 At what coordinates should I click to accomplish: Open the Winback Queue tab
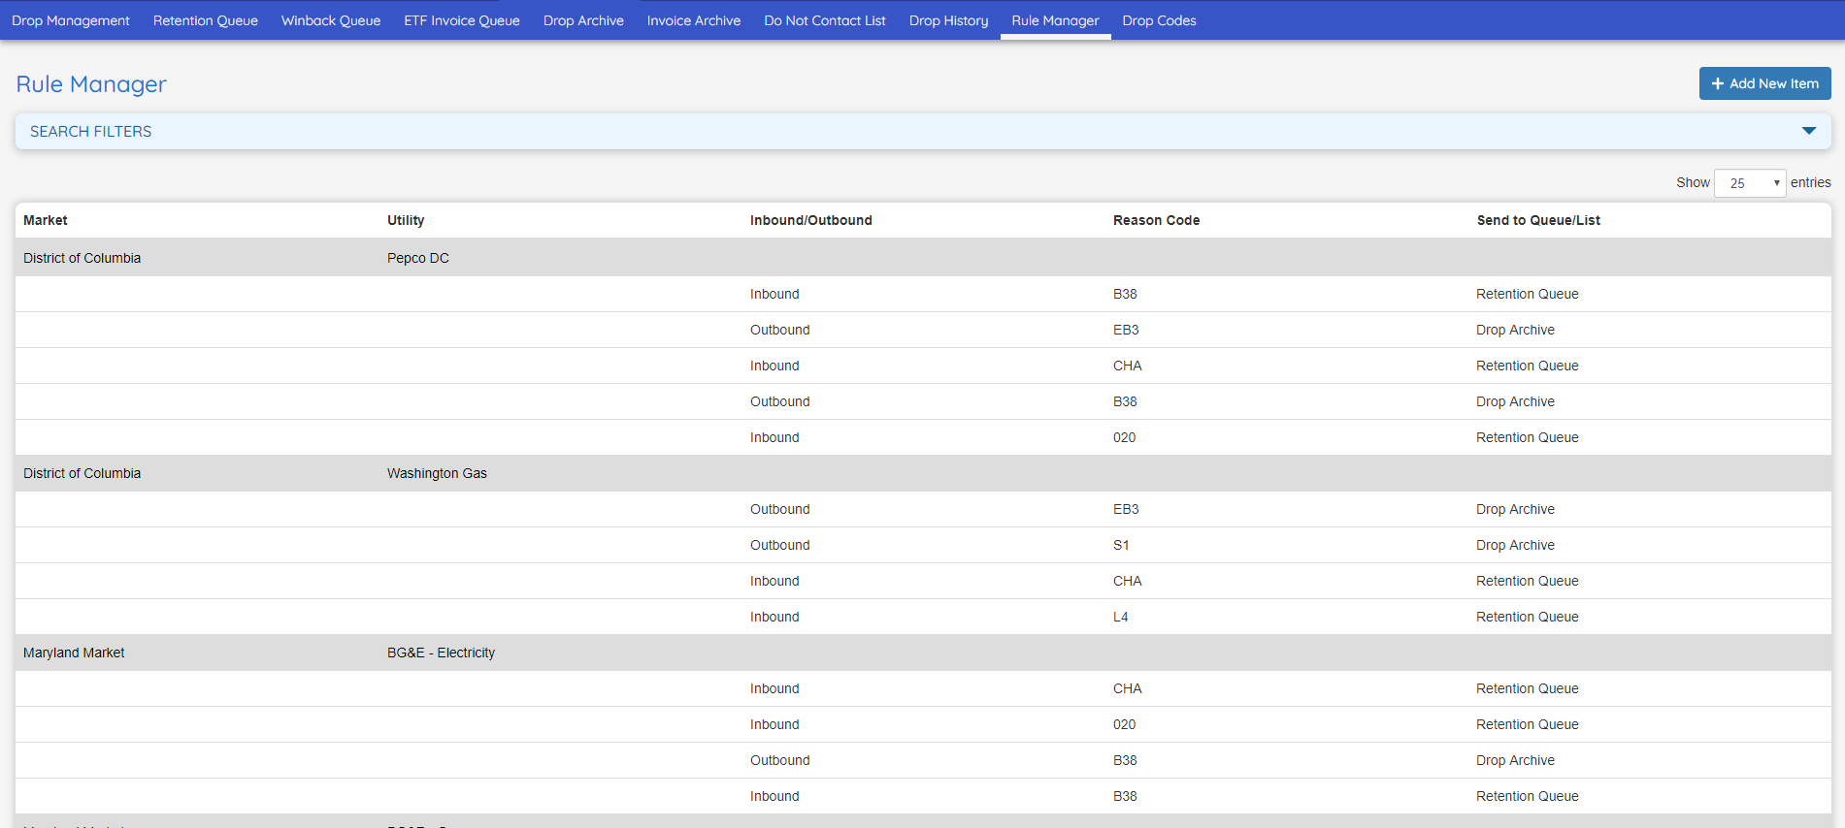click(x=331, y=20)
